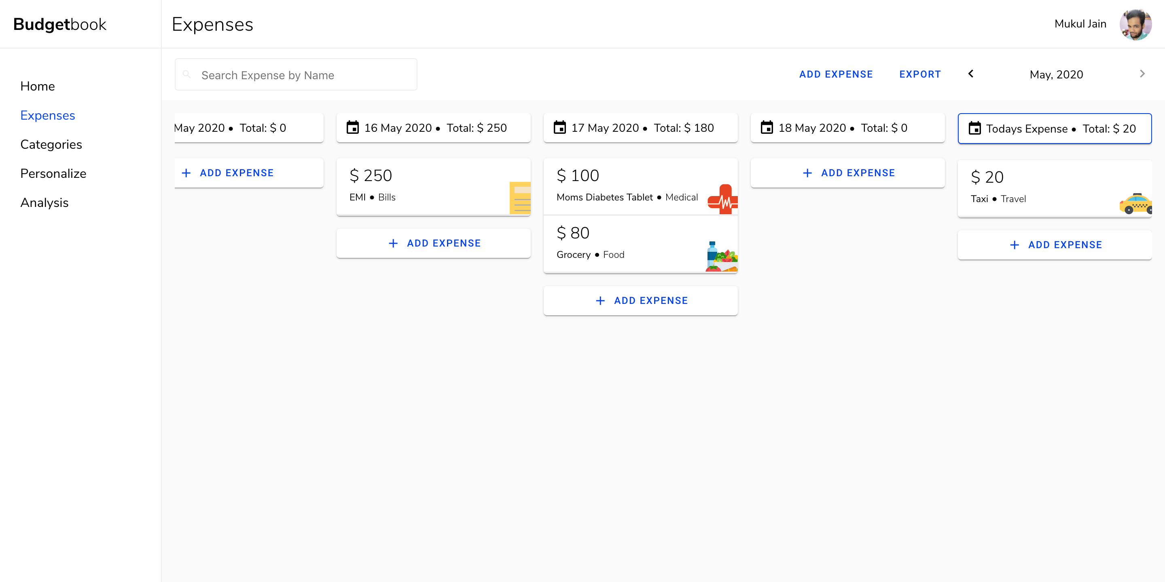Click calendar icon on 17 May 2020 header
The image size is (1165, 582).
559,128
